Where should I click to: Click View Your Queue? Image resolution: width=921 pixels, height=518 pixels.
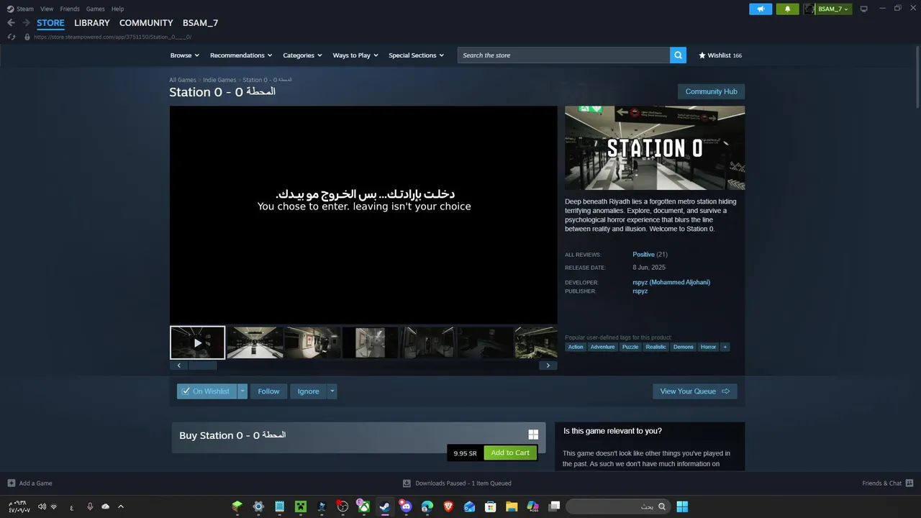click(694, 391)
